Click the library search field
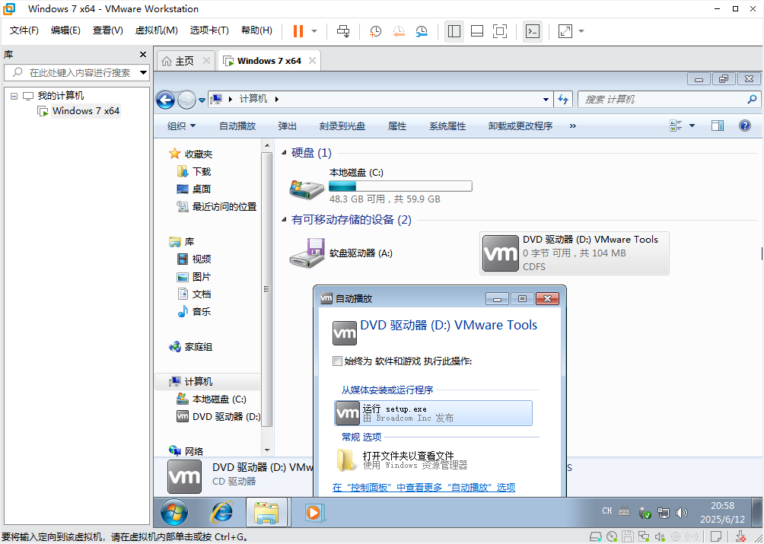764x544 pixels. 75,72
